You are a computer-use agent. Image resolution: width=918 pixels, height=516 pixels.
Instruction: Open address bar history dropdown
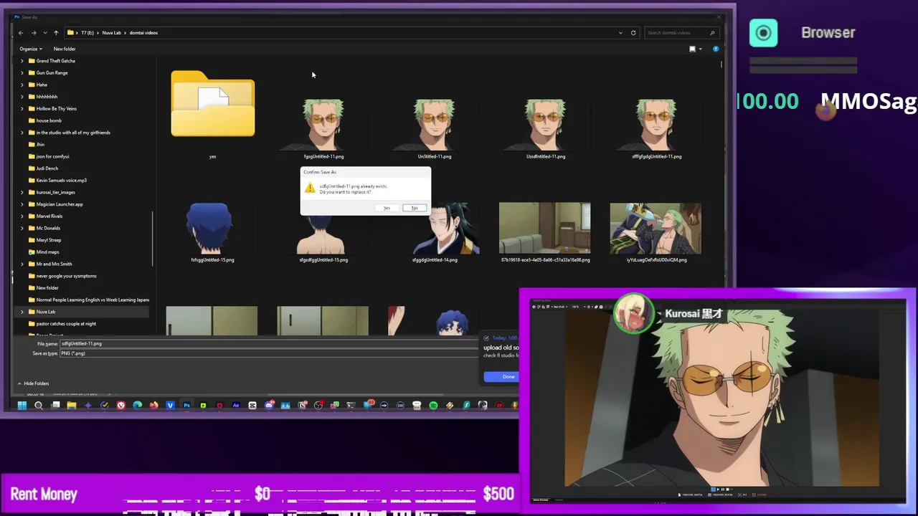(x=620, y=32)
